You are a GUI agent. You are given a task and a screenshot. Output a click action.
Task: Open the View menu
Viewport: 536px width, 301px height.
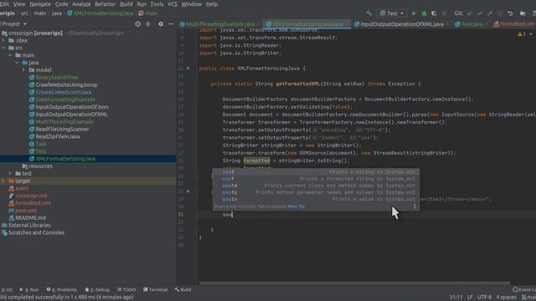19,4
